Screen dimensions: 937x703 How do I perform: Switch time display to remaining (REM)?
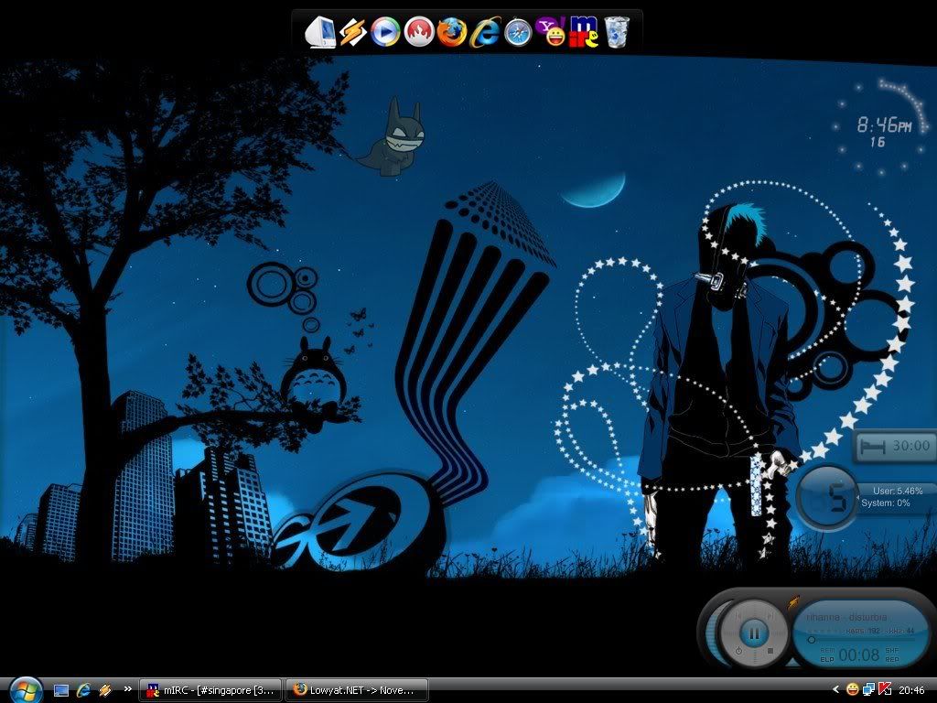point(826,650)
